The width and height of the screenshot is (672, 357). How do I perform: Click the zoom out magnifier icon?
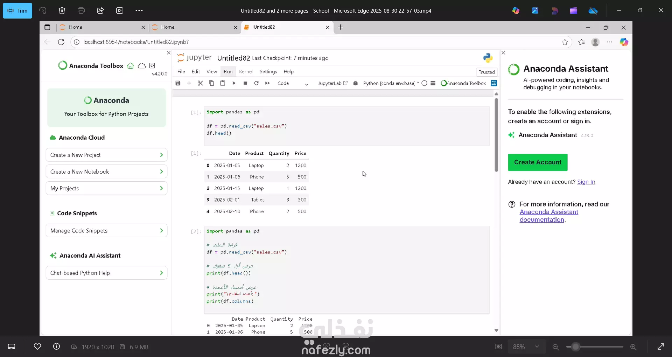click(555, 347)
